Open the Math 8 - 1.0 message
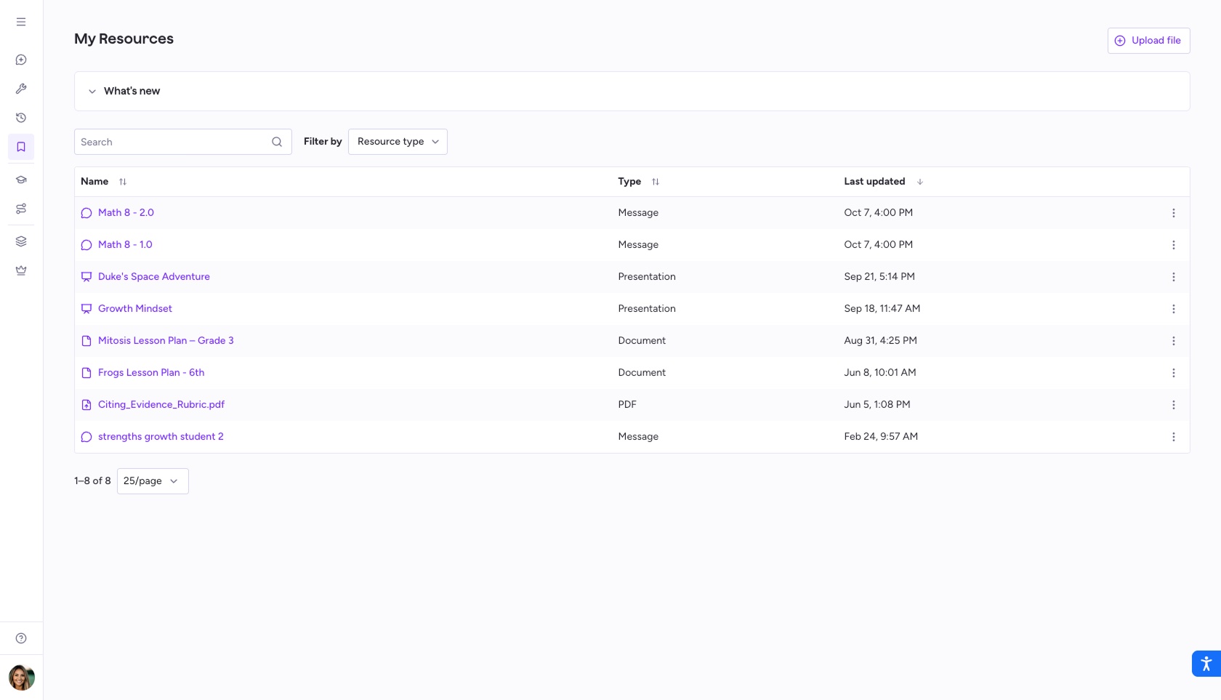Image resolution: width=1221 pixels, height=700 pixels. pyautogui.click(x=125, y=245)
